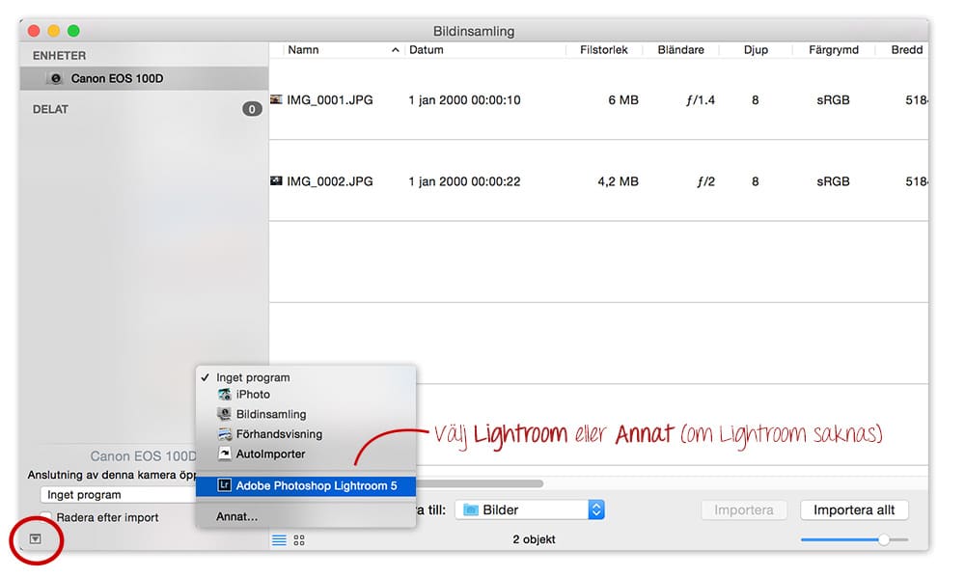Open the IMG_0002.JPG thumbnail icon
Viewport: 965px width, 578px height.
click(276, 181)
